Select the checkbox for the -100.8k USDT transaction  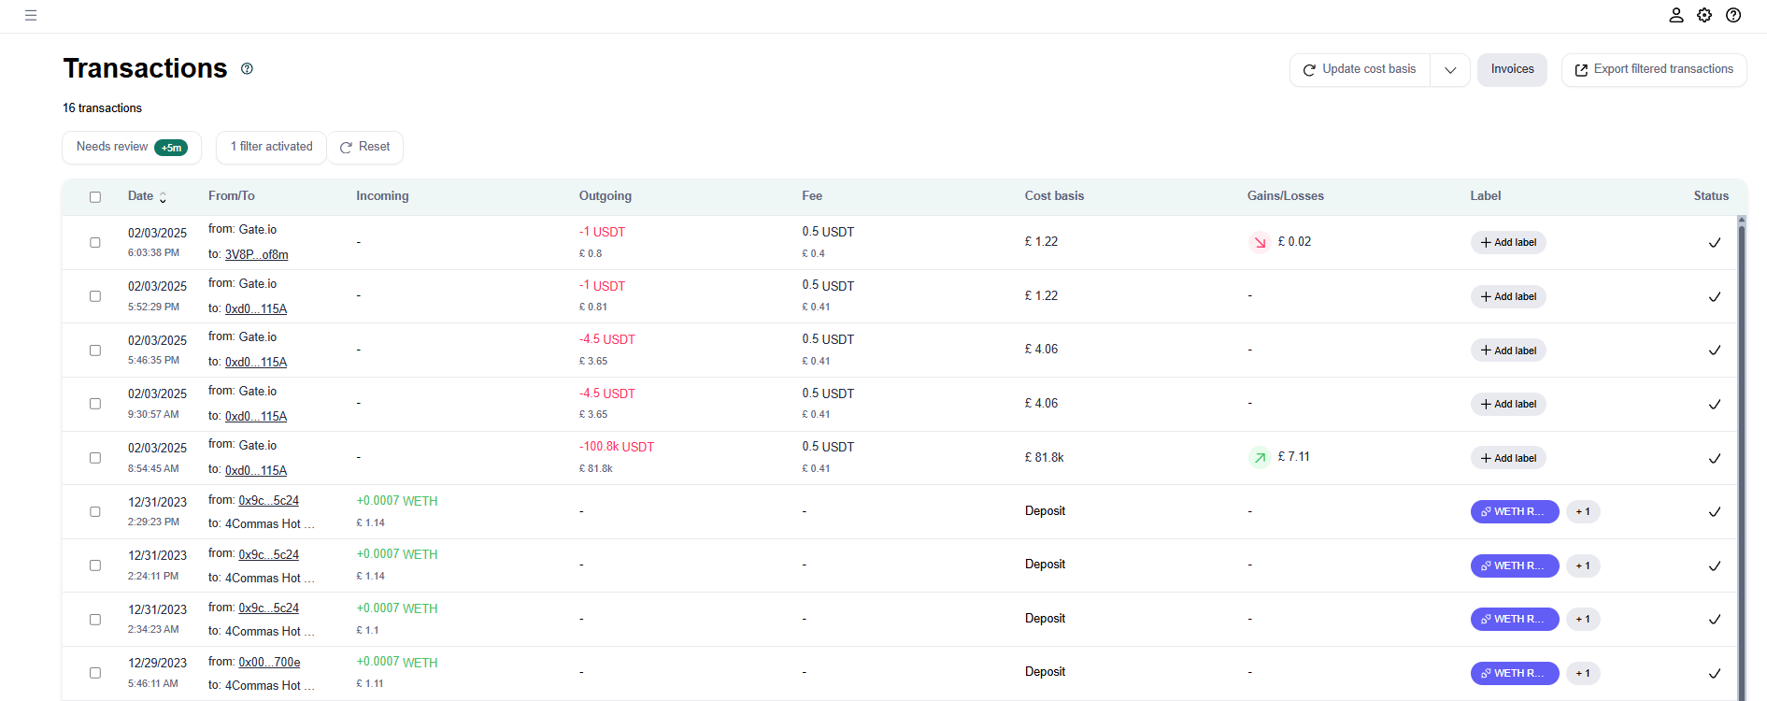(95, 458)
